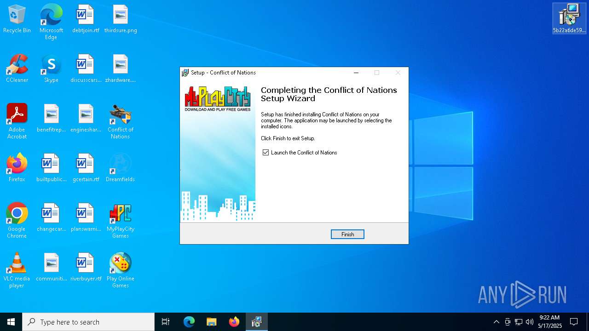Image resolution: width=589 pixels, height=331 pixels.
Task: Show hidden system tray icons
Action: tap(496, 322)
